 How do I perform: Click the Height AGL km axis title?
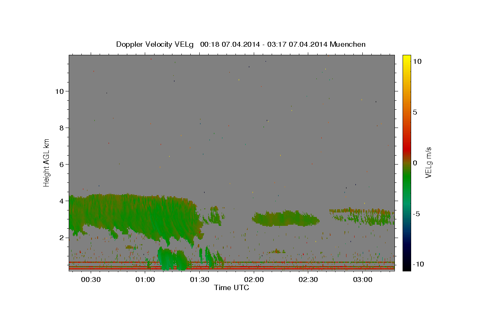click(x=47, y=162)
